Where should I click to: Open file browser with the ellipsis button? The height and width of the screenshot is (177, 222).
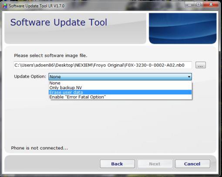coord(201,65)
